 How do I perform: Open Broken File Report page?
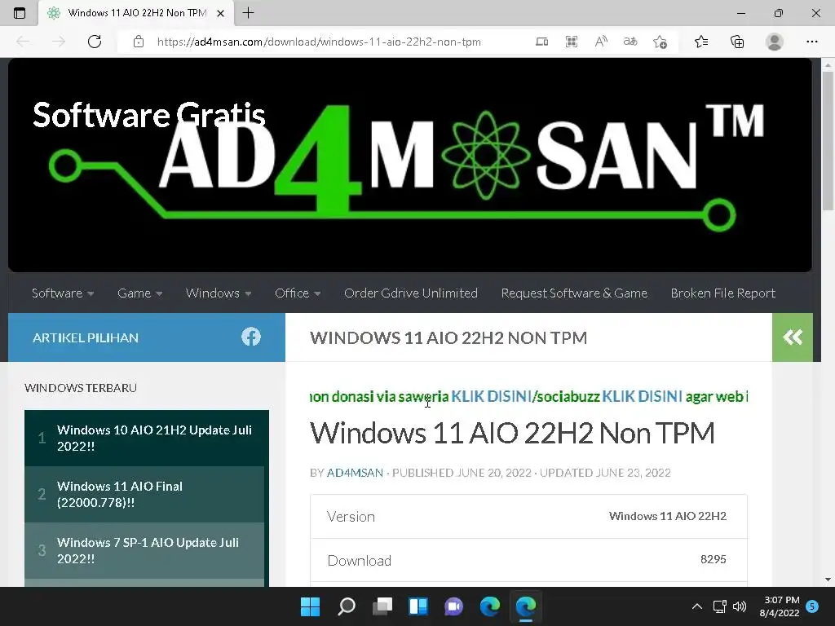[722, 293]
